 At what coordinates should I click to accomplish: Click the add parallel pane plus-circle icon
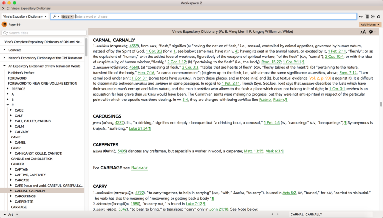pos(373,16)
